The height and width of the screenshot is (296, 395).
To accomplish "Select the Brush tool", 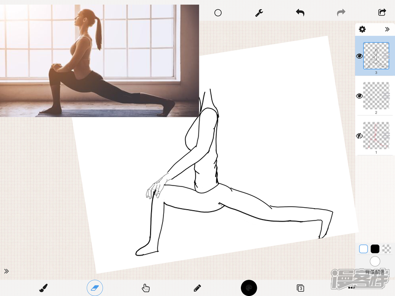I will [43, 288].
